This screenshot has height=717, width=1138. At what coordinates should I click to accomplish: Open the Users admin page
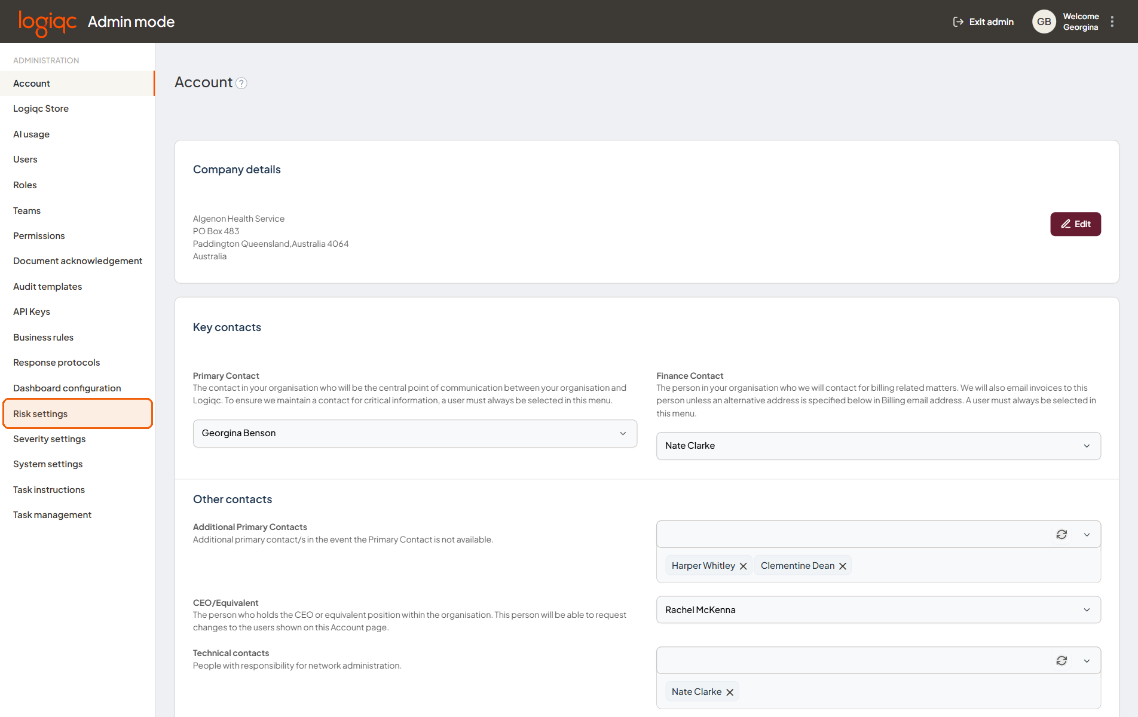[x=77, y=159]
